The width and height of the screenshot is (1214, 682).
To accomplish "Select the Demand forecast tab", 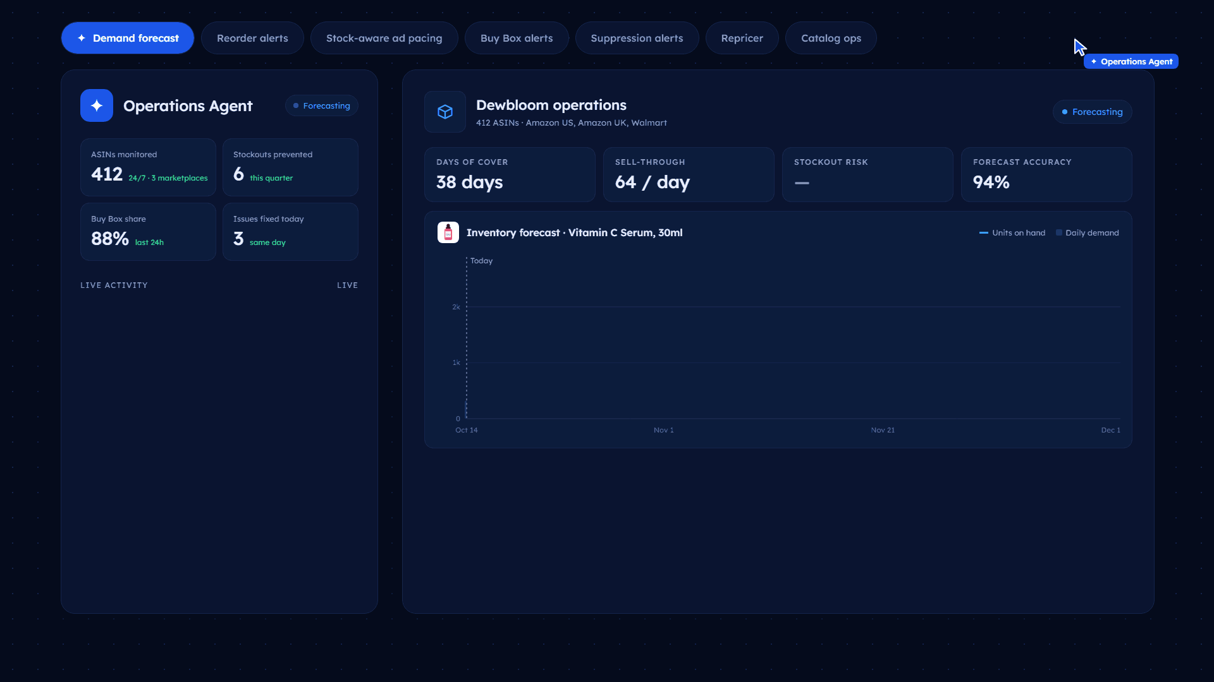I will [127, 38].
